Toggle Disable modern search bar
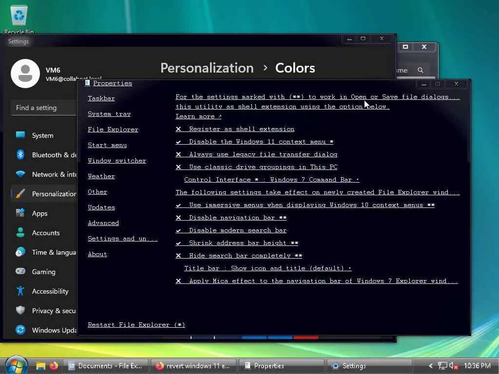 coord(230,230)
